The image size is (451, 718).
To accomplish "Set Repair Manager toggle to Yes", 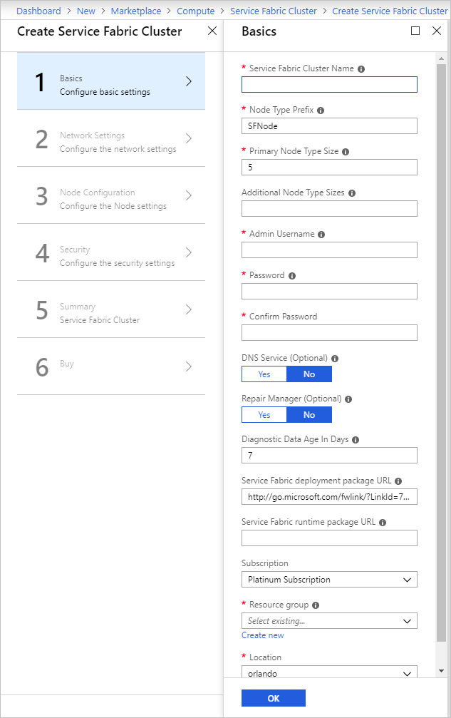I will [x=264, y=416].
